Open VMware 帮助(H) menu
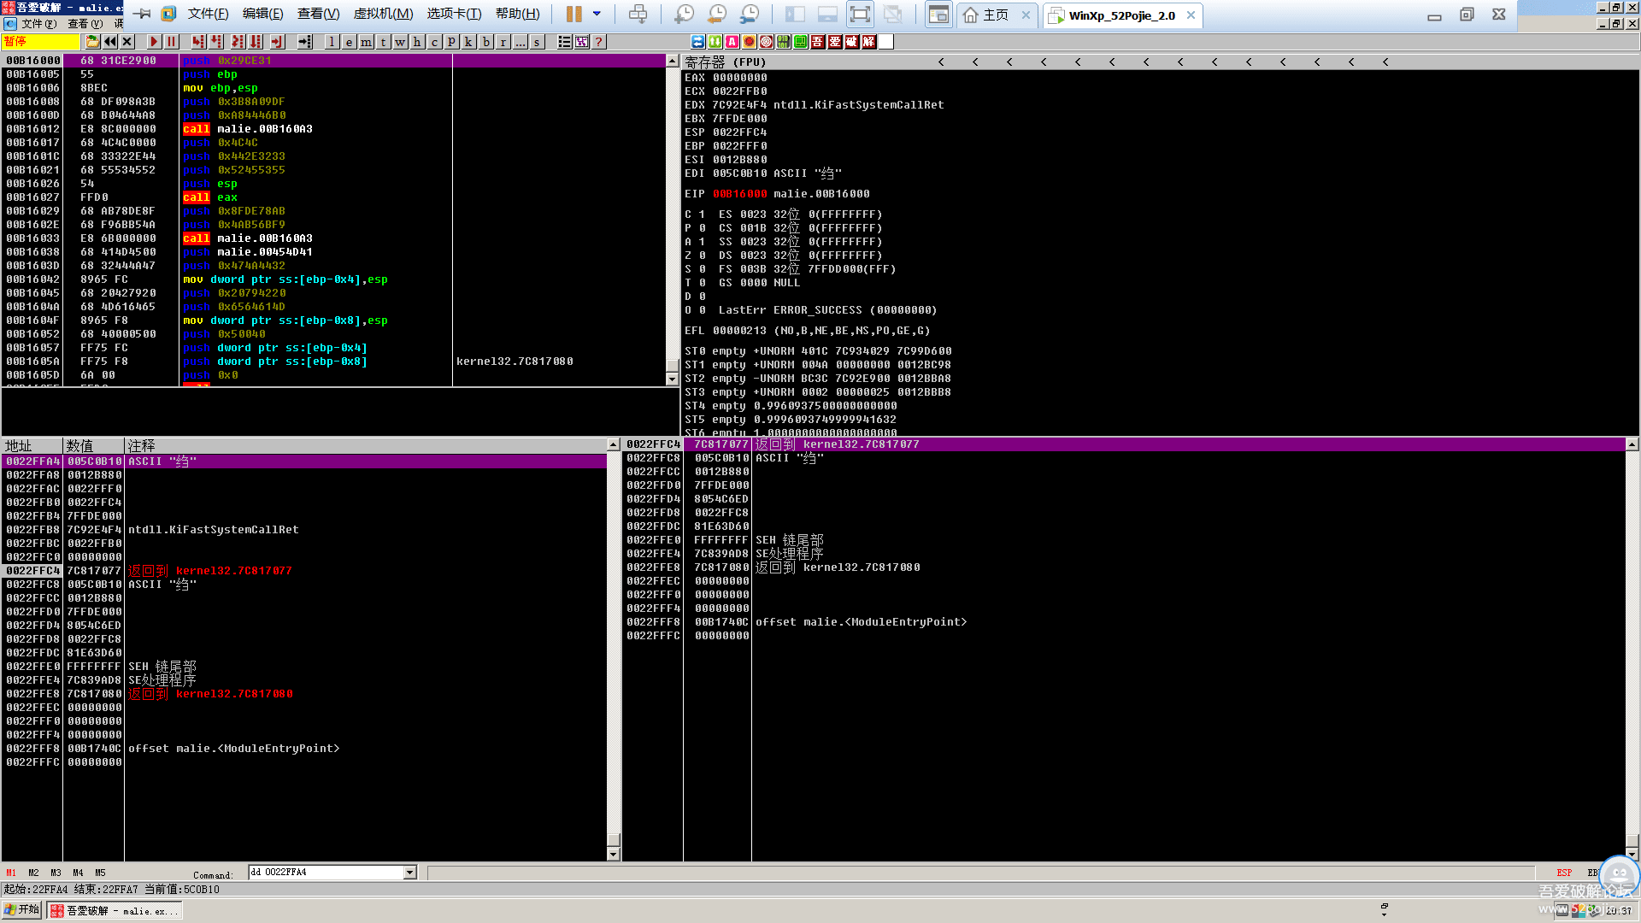Image resolution: width=1641 pixels, height=923 pixels. (x=517, y=15)
